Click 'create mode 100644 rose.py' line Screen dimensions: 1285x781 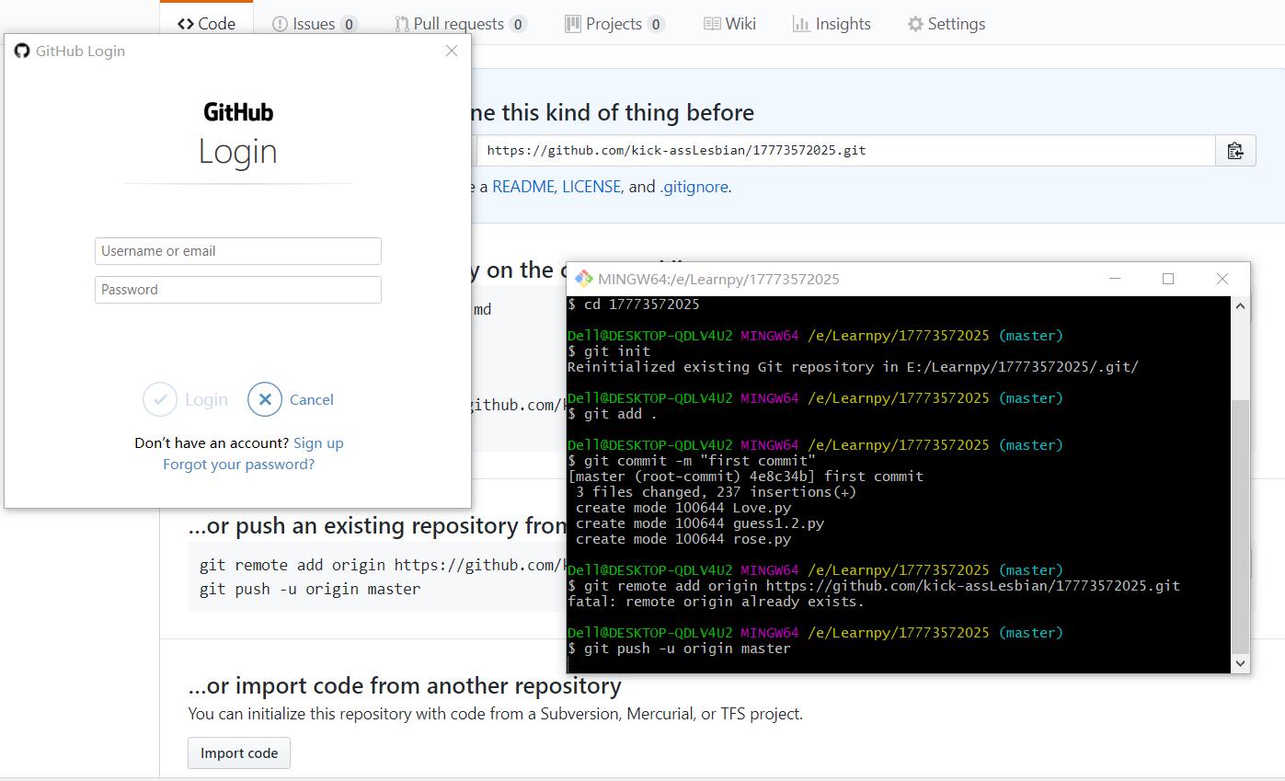[x=683, y=539]
